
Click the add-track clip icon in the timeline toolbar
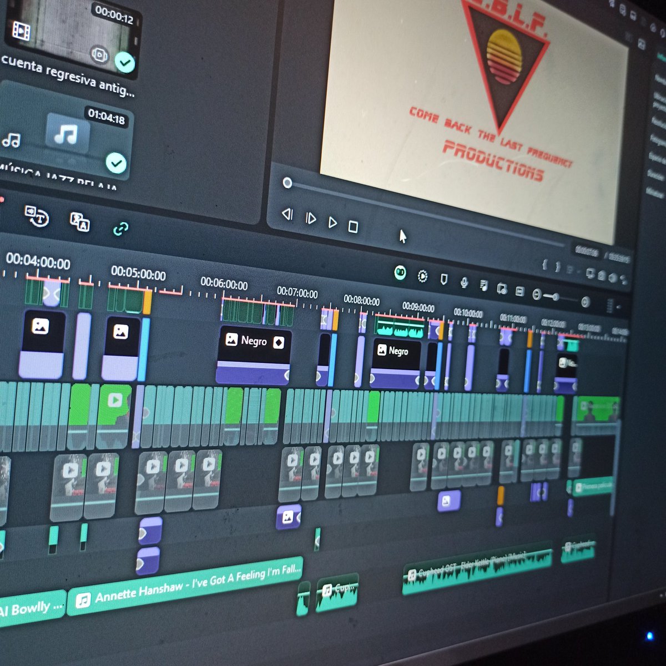(x=502, y=289)
